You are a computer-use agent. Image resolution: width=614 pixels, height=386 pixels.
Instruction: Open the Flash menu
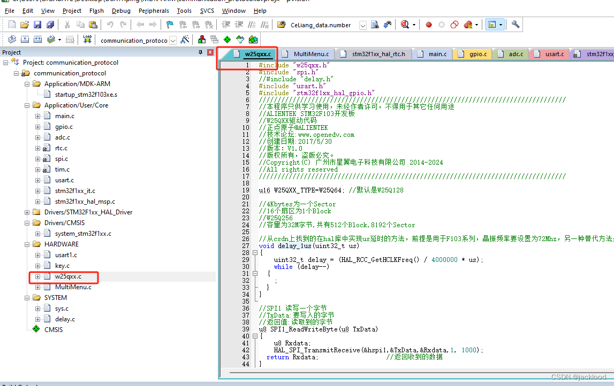coord(96,11)
